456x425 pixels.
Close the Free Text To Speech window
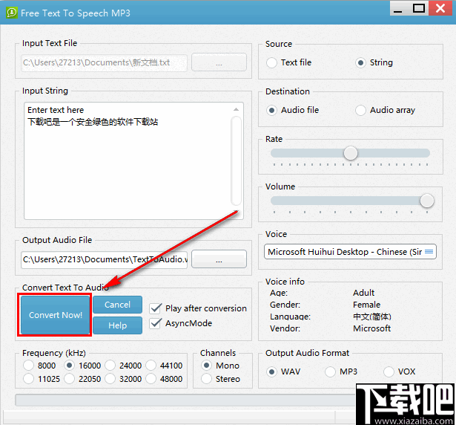[x=441, y=8]
